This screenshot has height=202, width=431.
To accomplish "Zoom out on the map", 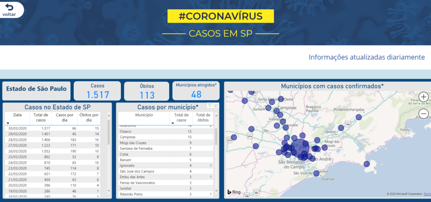I will click(423, 114).
